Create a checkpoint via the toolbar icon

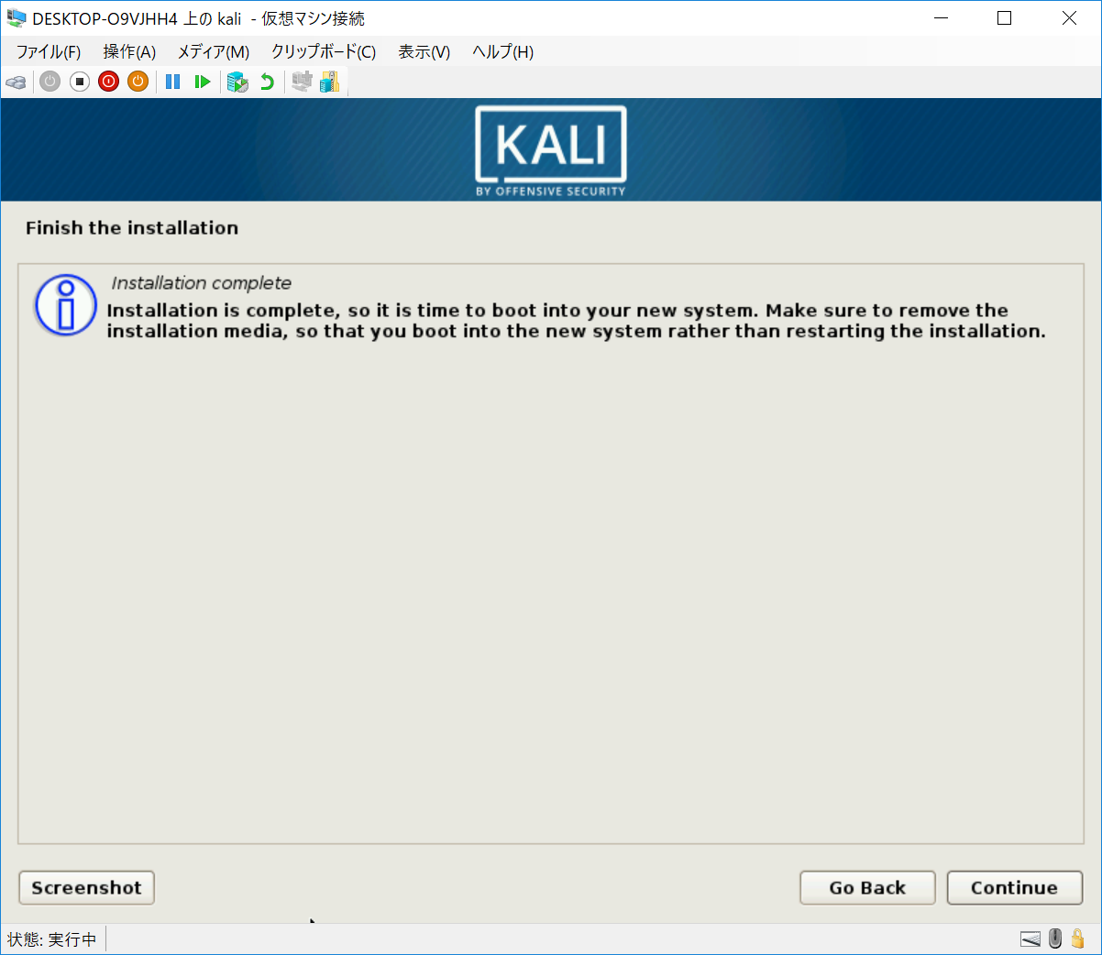[x=237, y=82]
